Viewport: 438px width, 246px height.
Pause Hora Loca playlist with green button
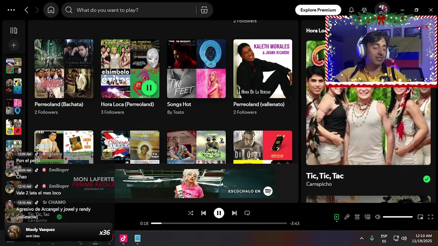point(149,88)
